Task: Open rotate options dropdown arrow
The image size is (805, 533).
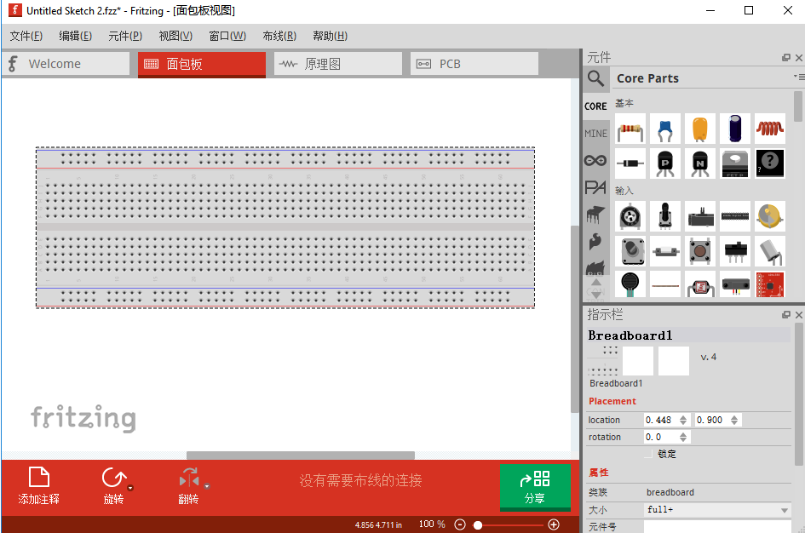Action: pyautogui.click(x=130, y=487)
